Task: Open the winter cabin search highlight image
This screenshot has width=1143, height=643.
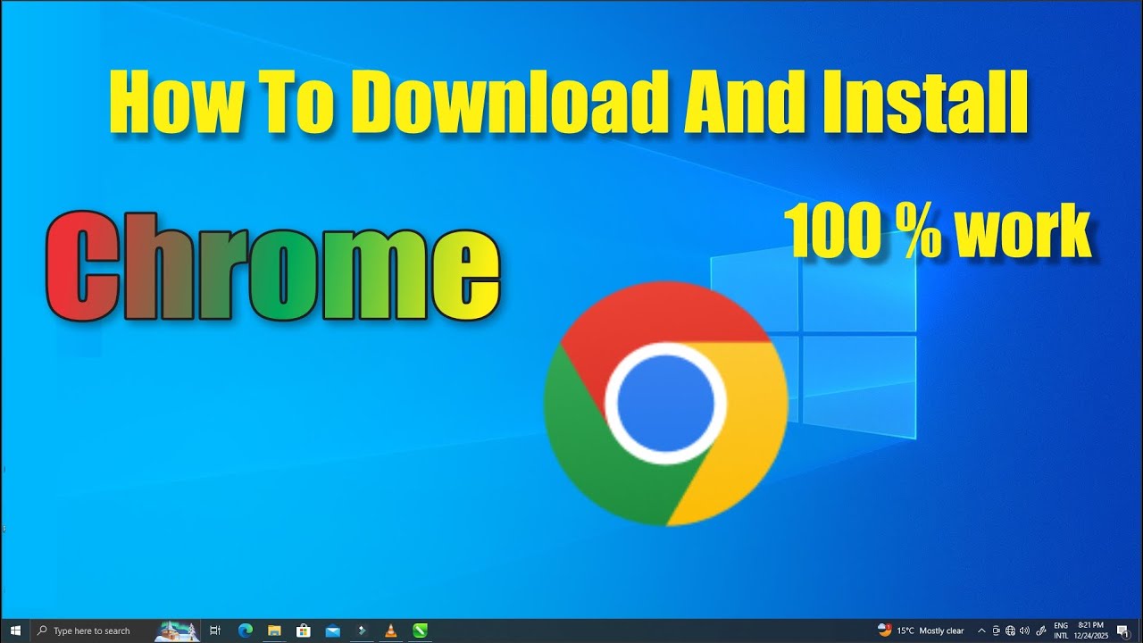Action: coord(178,630)
